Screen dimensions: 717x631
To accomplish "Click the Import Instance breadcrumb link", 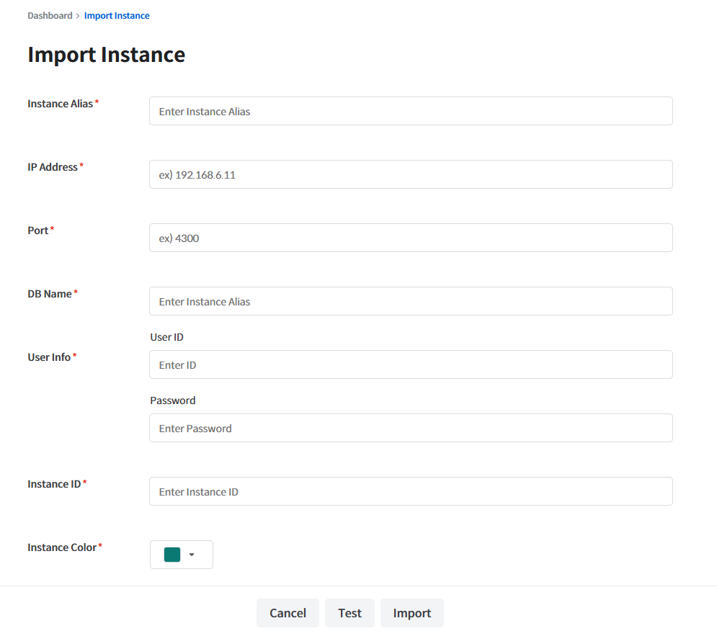I will click(x=117, y=16).
